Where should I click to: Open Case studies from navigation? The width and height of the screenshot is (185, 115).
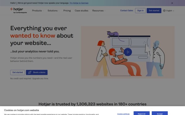[x=81, y=10]
